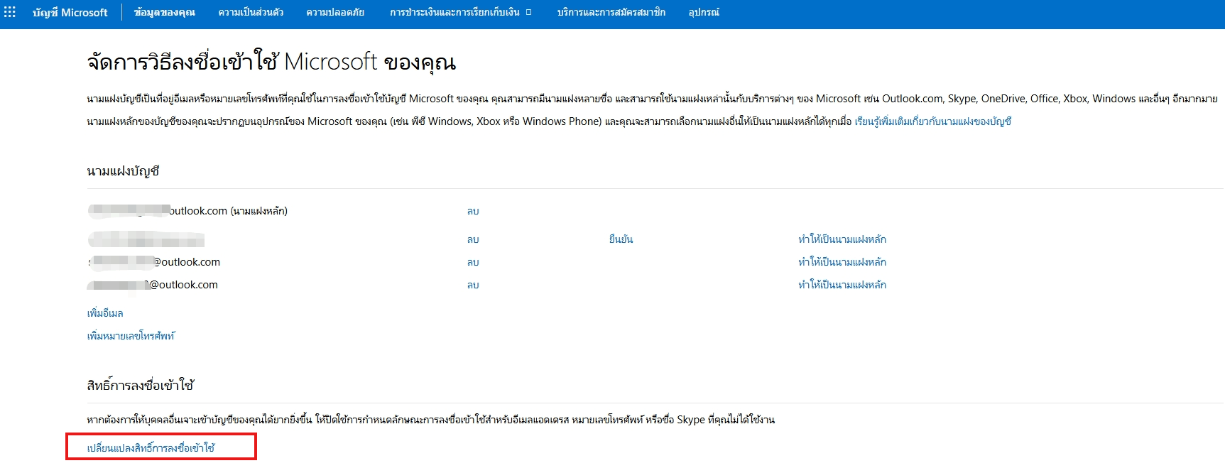Go to the ความเป็นส่วนตัว tab
This screenshot has height=473, width=1225.
pos(251,13)
